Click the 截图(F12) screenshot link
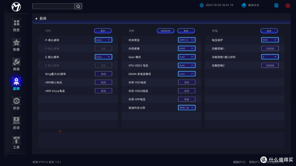Viewport: 296px width, 166px height. pyautogui.click(x=239, y=162)
